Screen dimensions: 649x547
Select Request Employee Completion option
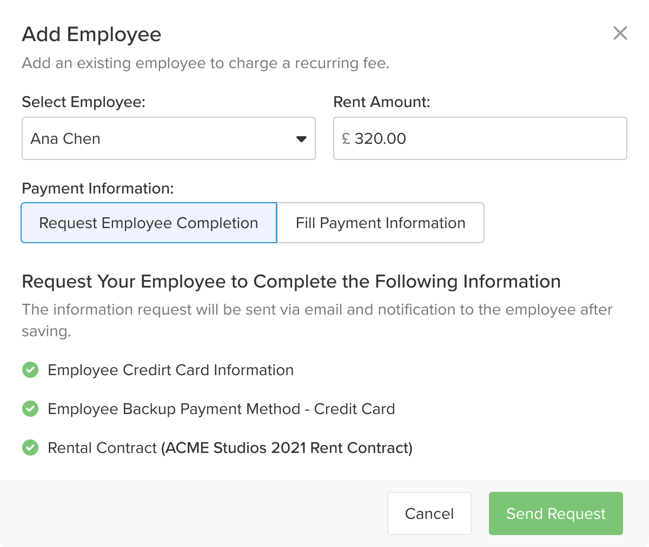(149, 223)
